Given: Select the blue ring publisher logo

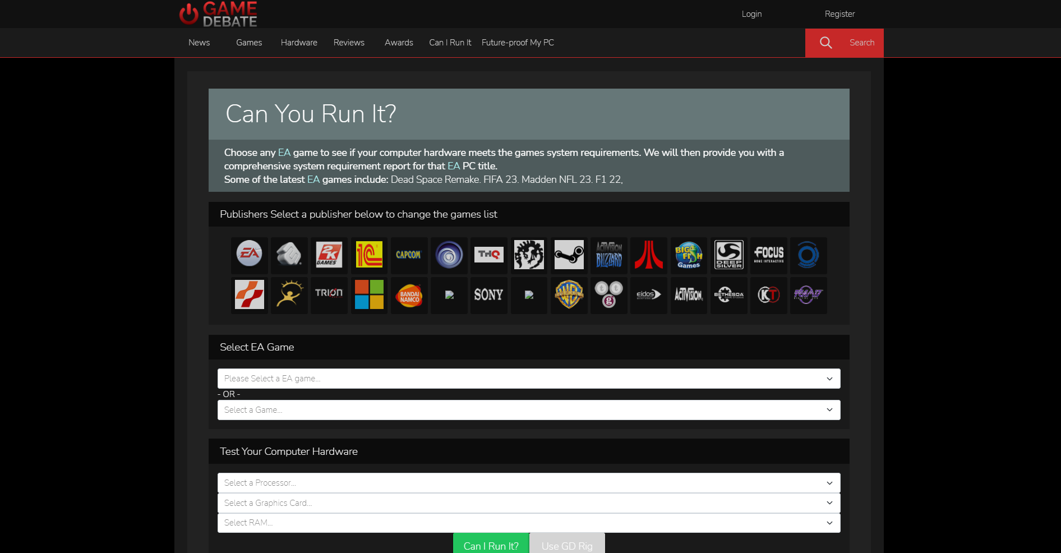Looking at the screenshot, I should point(809,255).
